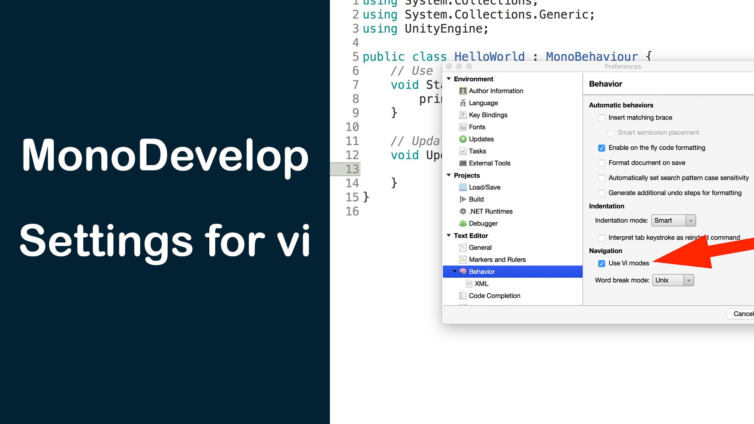Select the Load/Save settings entry

coord(484,187)
